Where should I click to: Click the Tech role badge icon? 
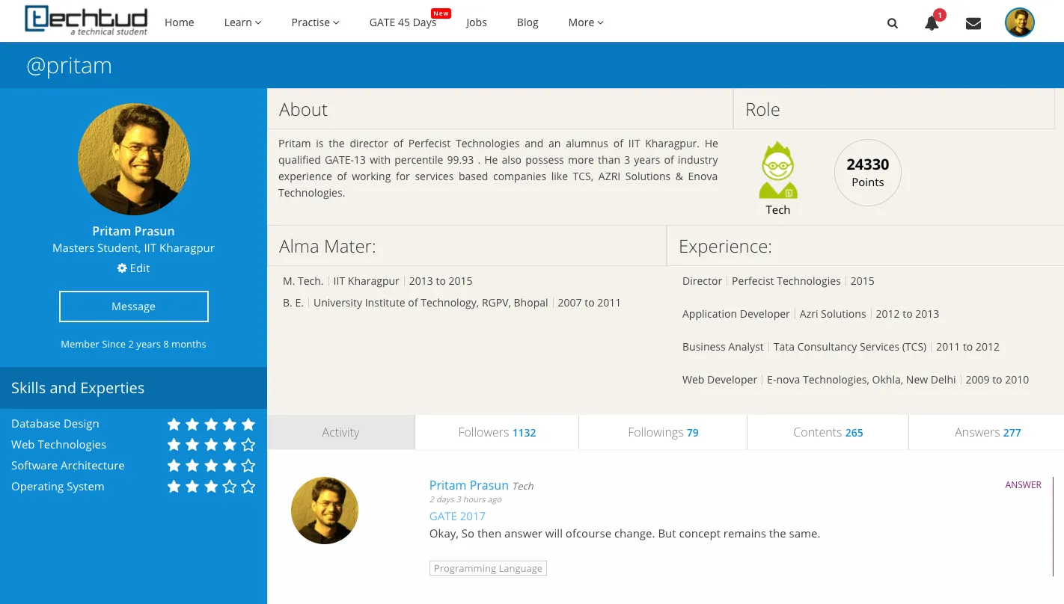click(777, 170)
